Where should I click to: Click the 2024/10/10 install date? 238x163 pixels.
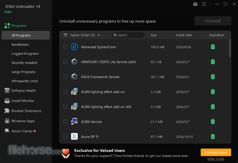[x=184, y=137]
